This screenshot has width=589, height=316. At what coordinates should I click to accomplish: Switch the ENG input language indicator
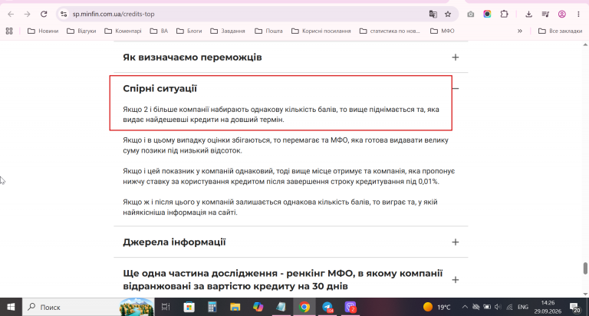(x=523, y=307)
